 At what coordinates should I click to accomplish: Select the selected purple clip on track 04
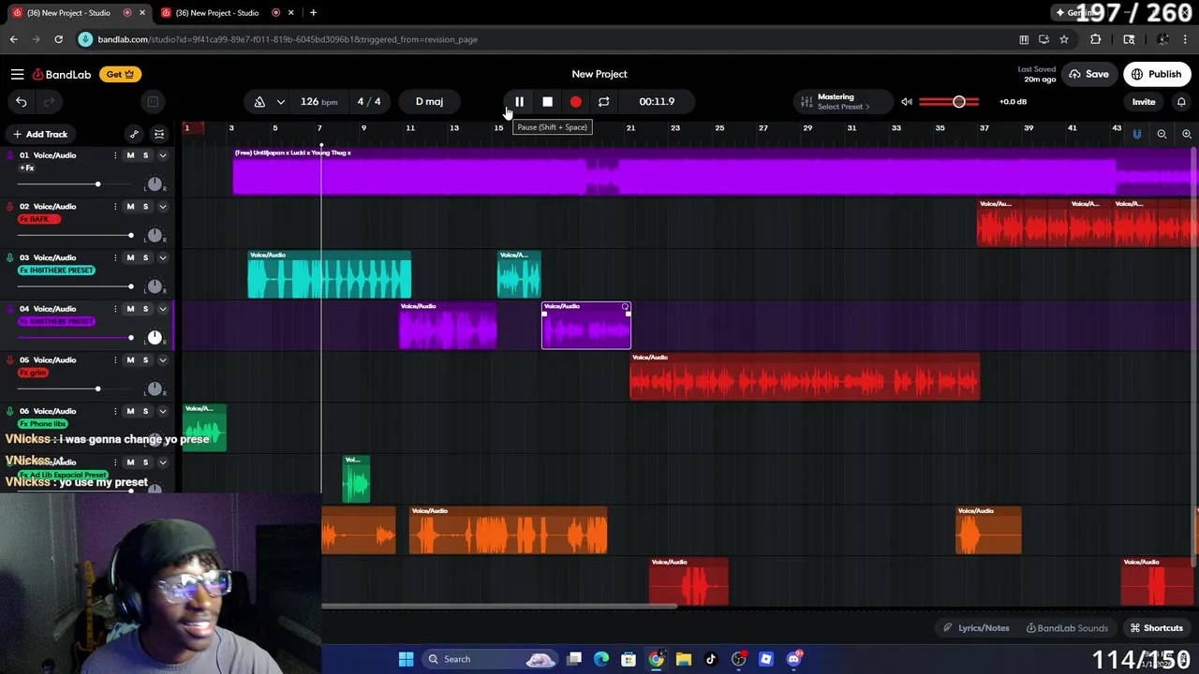pyautogui.click(x=586, y=326)
